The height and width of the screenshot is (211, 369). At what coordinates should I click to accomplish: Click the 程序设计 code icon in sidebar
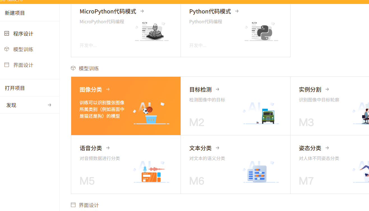pos(7,34)
